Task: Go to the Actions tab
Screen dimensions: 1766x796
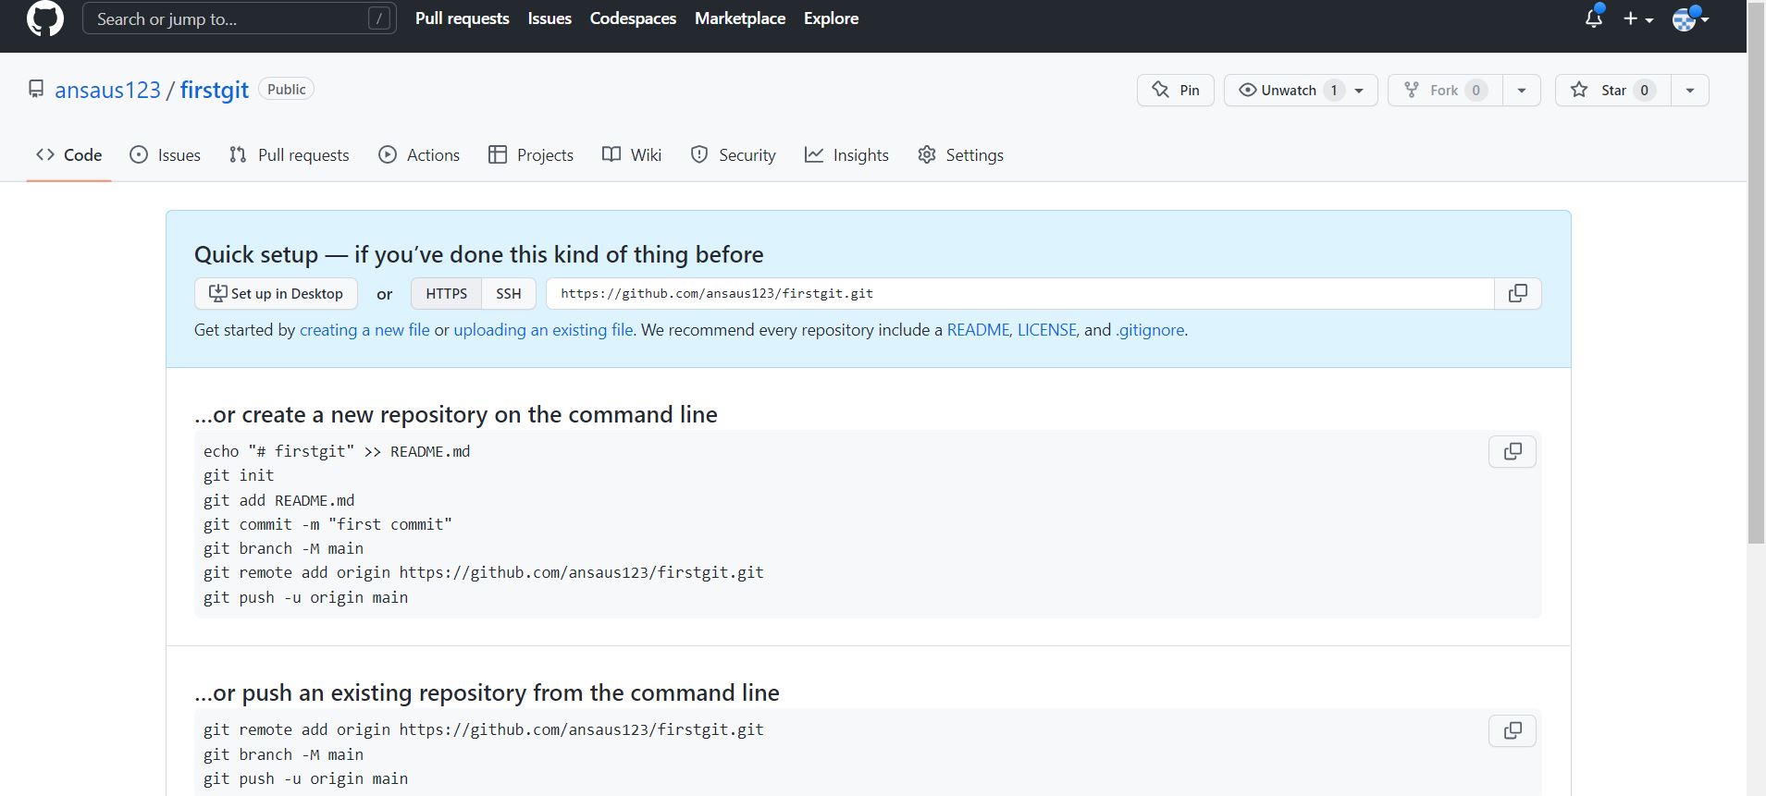Action: [419, 154]
